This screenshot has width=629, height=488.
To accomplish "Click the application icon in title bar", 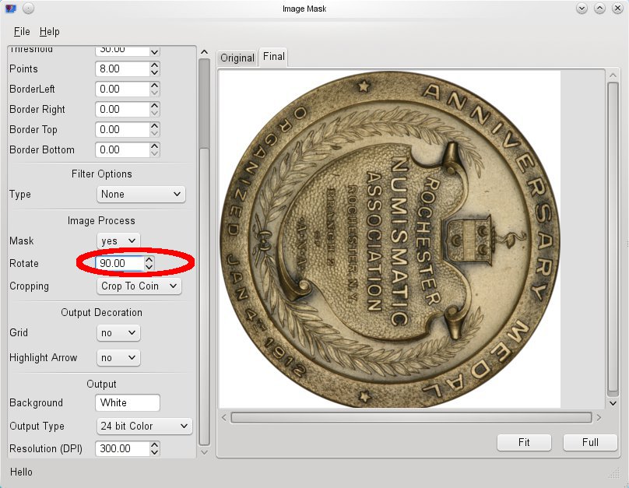I will (x=10, y=9).
